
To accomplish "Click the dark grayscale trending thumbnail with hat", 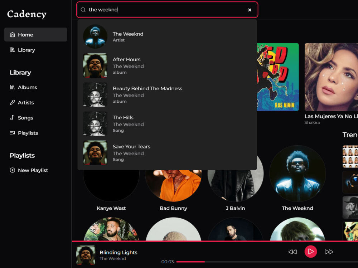I will [x=350, y=208].
